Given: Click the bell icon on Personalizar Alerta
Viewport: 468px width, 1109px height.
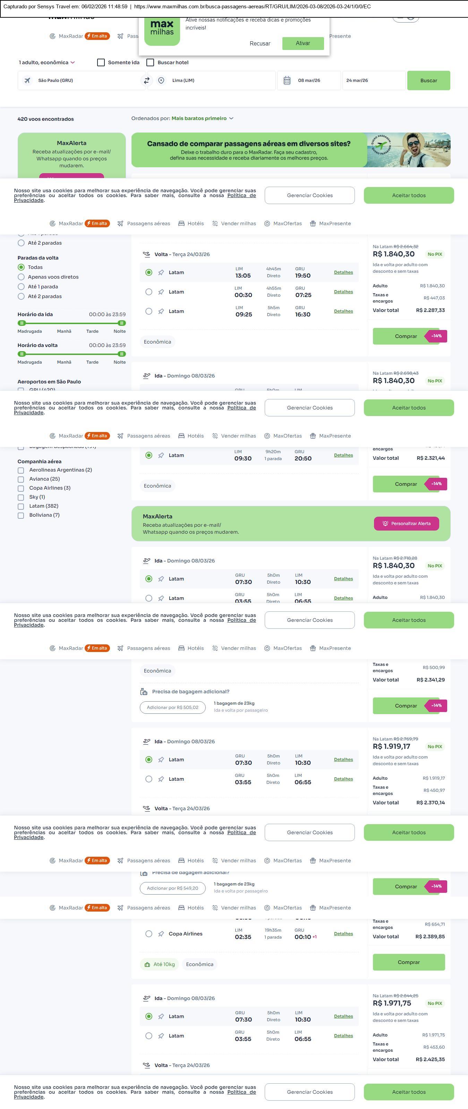Looking at the screenshot, I should tap(385, 524).
